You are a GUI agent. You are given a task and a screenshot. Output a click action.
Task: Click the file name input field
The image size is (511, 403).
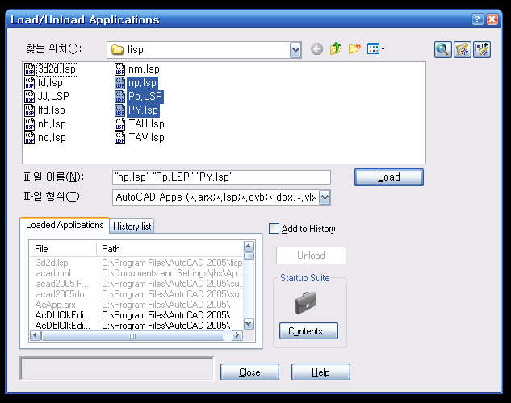tap(220, 177)
